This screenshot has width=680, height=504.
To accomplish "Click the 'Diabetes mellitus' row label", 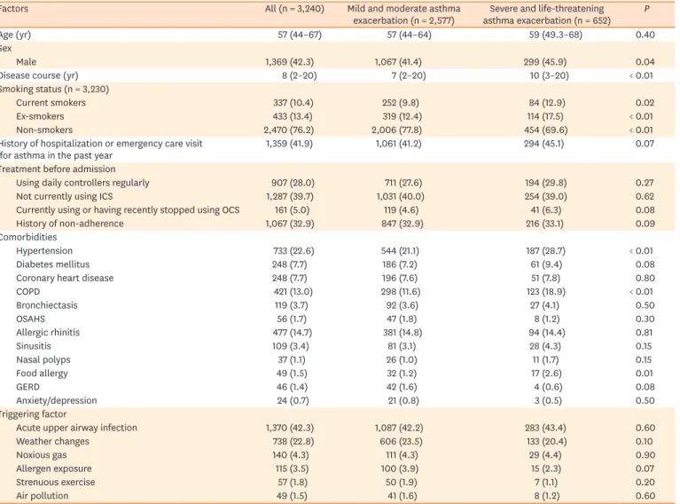I will (52, 264).
